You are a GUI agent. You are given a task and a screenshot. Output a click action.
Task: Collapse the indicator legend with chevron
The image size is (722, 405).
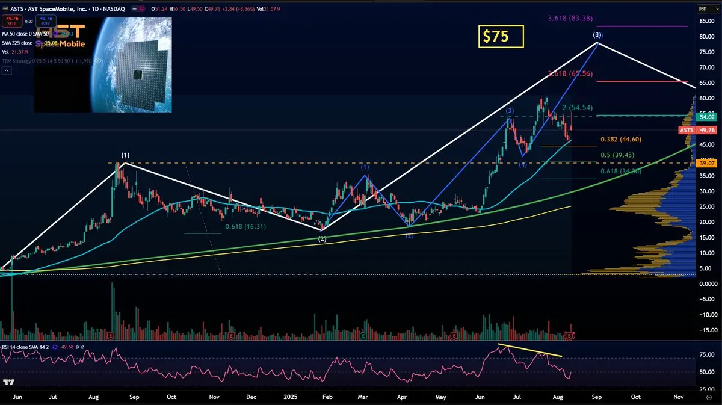click(x=7, y=71)
